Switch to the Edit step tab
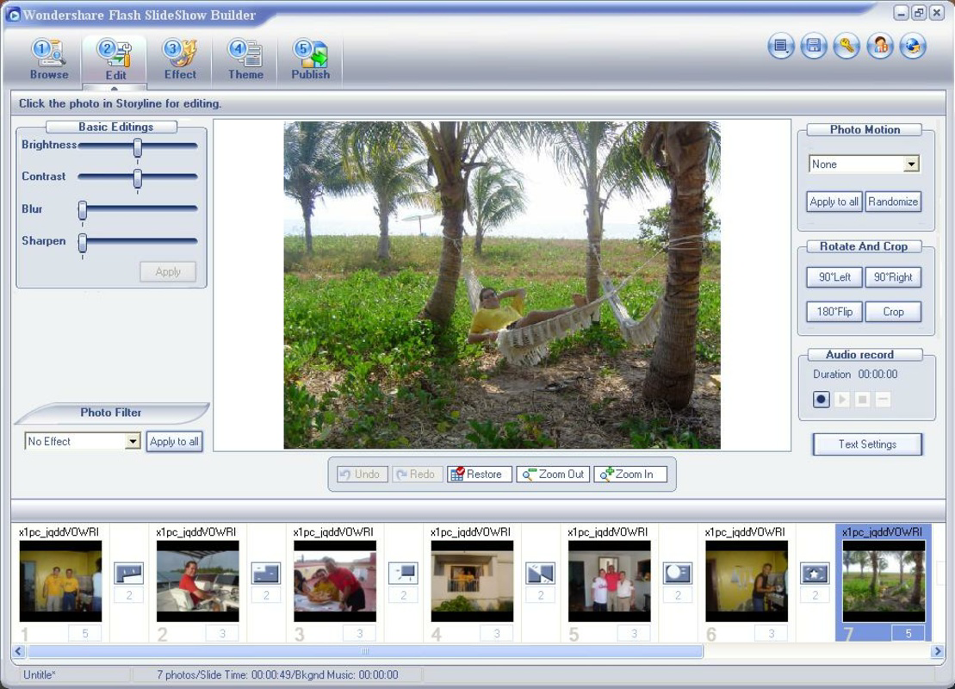The width and height of the screenshot is (955, 689). (x=115, y=59)
